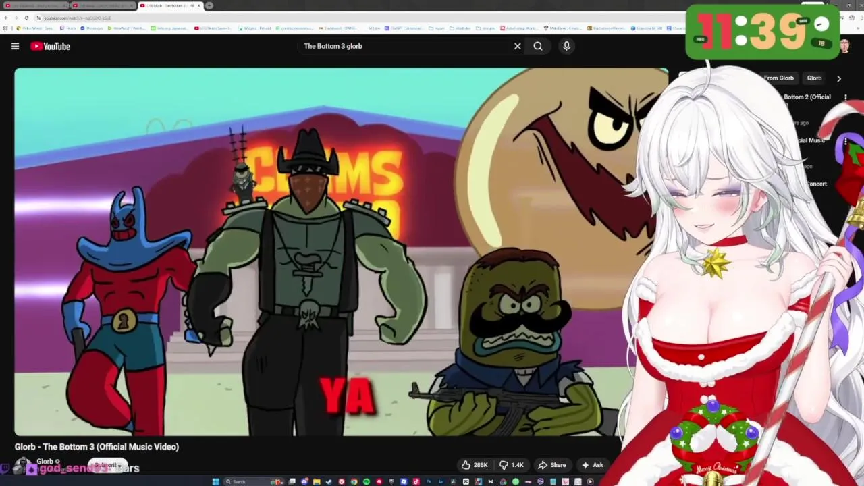Open the YouTube hamburger guide menu
The height and width of the screenshot is (486, 864).
click(15, 46)
